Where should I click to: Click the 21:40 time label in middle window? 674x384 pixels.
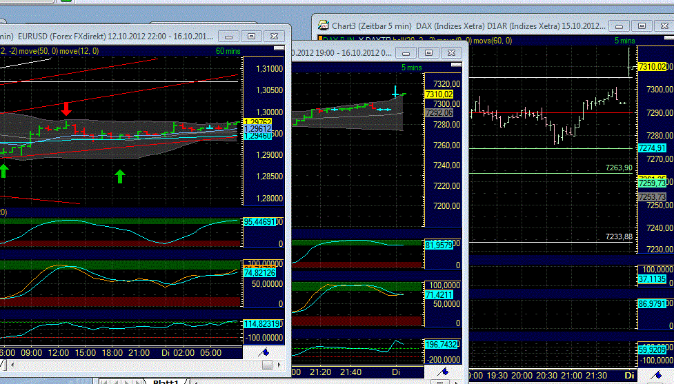pos(350,372)
